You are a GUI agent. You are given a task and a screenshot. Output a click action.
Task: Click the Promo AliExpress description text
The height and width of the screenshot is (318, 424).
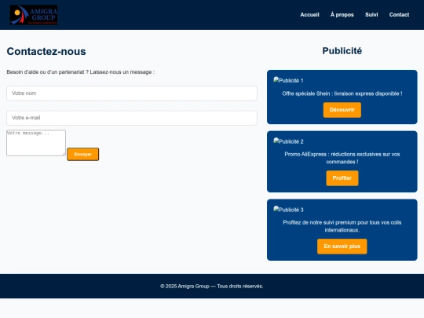[342, 158]
